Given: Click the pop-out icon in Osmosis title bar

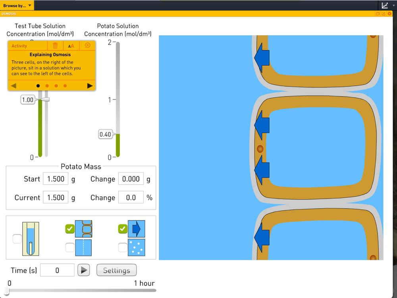Looking at the screenshot, I should (x=384, y=14).
